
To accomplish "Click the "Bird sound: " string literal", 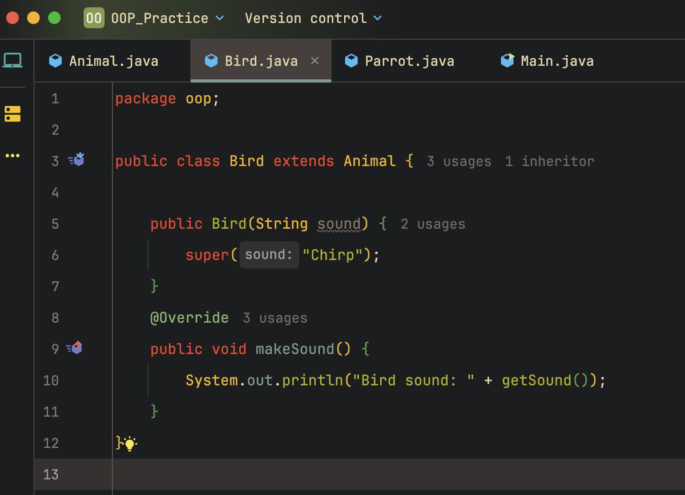I will click(414, 380).
